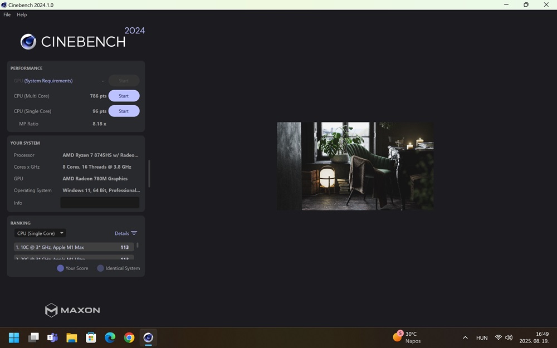Screen dimensions: 557x348
Task: Select Apple M1 Max ranking entry
Action: pyautogui.click(x=72, y=247)
